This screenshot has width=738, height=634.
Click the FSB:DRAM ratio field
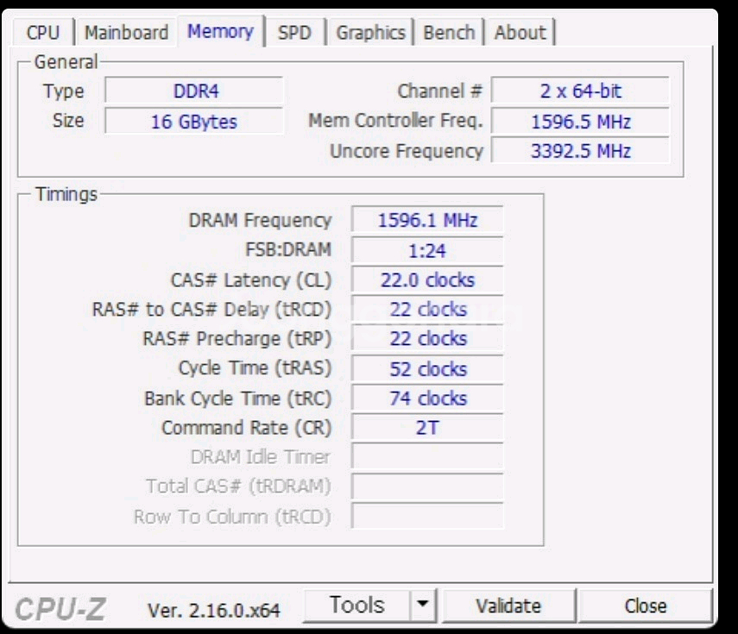pos(427,250)
